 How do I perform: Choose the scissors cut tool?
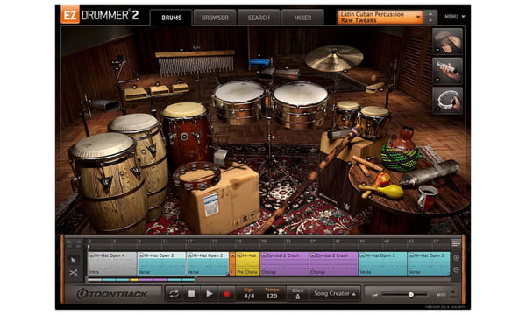click(x=73, y=273)
